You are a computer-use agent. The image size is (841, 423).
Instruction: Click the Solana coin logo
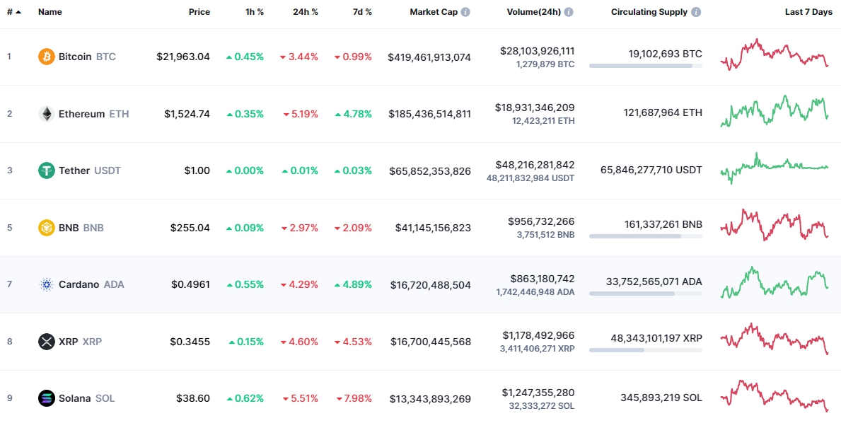click(47, 398)
